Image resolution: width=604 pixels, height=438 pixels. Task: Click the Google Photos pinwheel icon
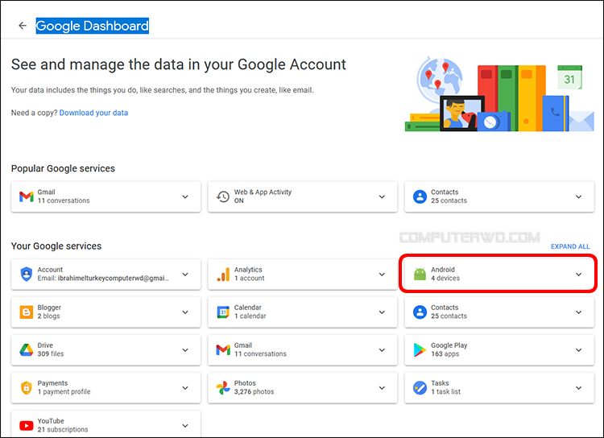click(223, 387)
